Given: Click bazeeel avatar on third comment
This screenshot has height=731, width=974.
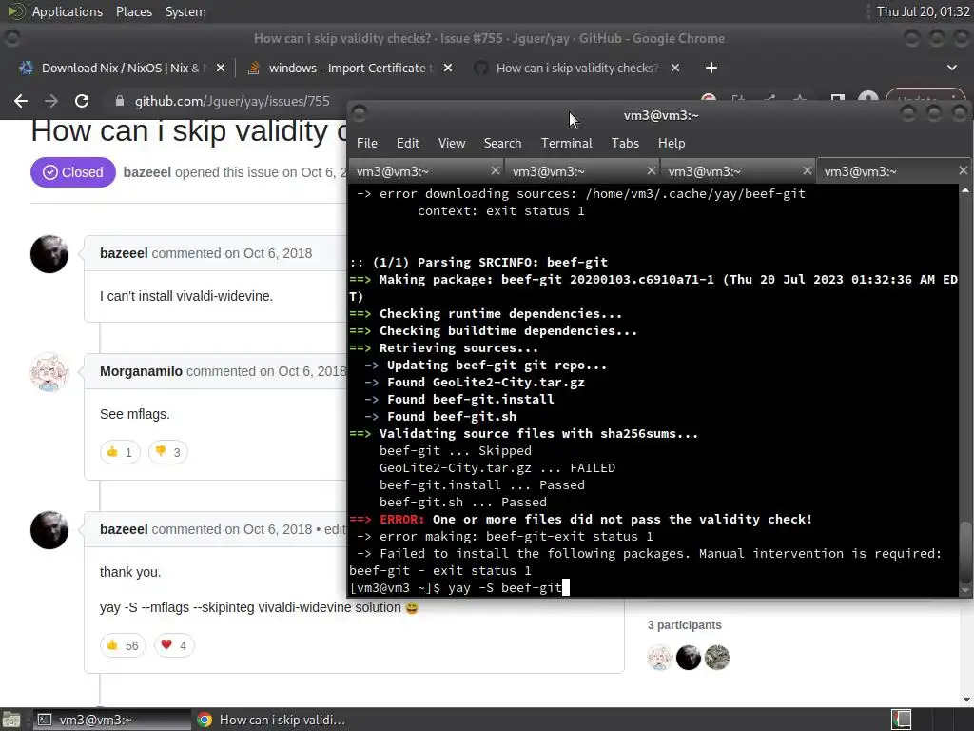Looking at the screenshot, I should (x=49, y=530).
